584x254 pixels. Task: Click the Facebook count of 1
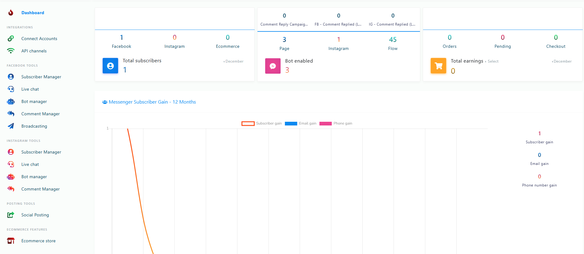click(x=121, y=38)
